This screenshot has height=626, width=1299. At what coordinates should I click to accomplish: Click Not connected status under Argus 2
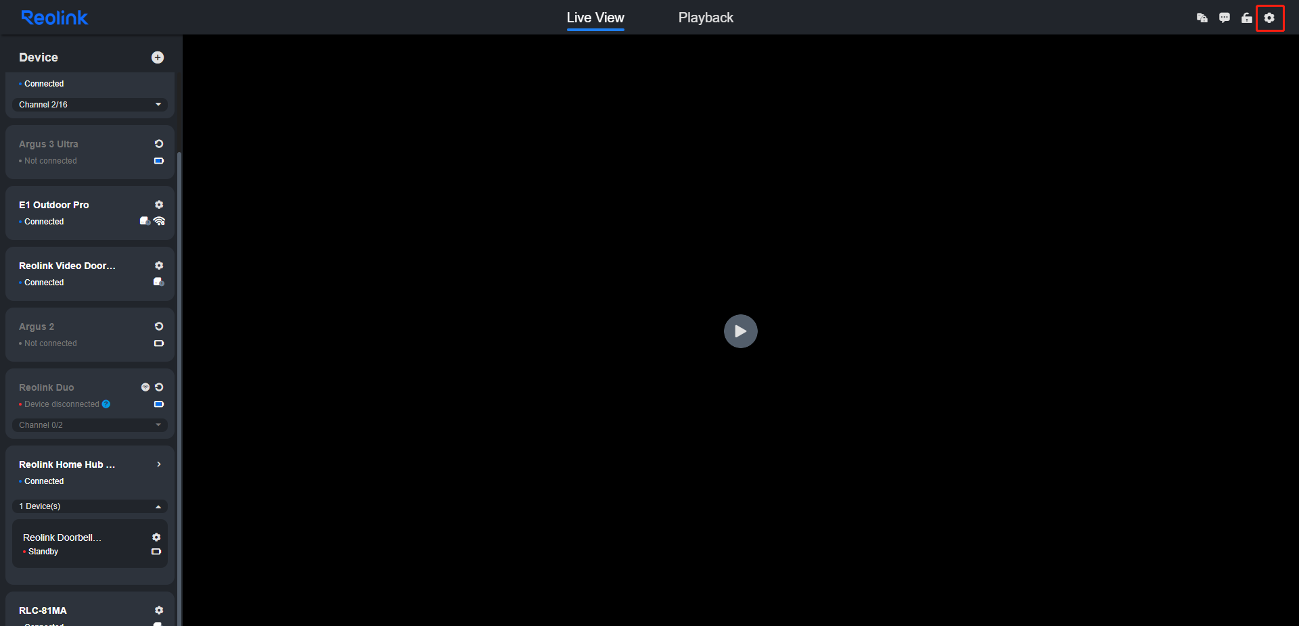[51, 343]
